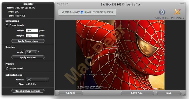Toggle the Proportionaly dimensions checkbox
Screen dimensions: 189x99
[7, 25]
